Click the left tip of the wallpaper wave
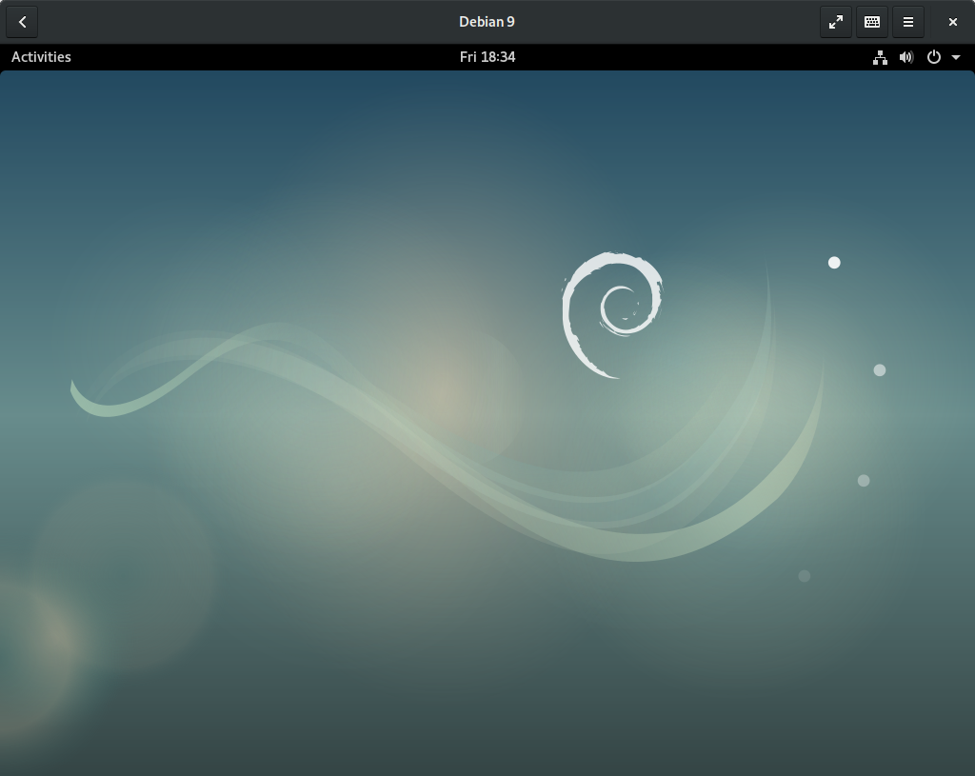Viewport: 975px width, 776px height. tap(73, 387)
